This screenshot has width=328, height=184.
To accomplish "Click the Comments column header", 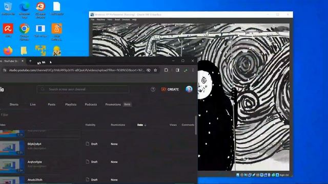I will tap(188, 125).
